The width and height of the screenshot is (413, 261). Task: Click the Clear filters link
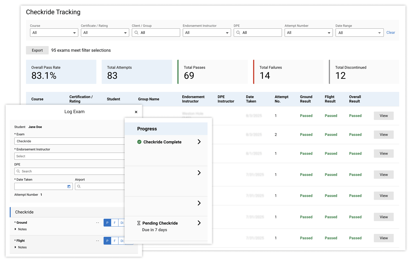point(390,32)
